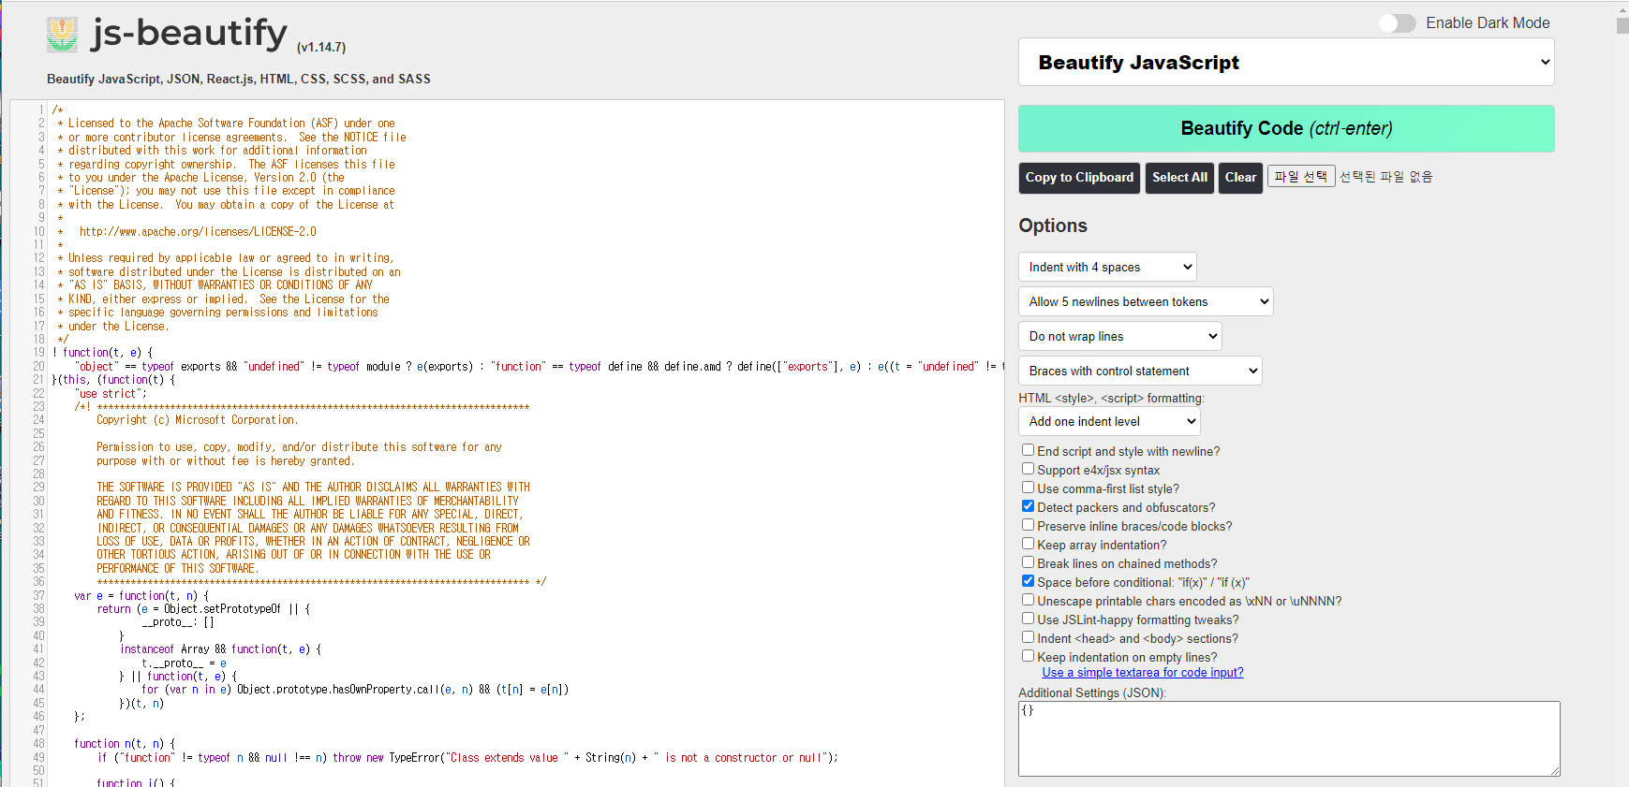Open the Do not wrap lines dropdown
The image size is (1629, 787).
tap(1120, 336)
